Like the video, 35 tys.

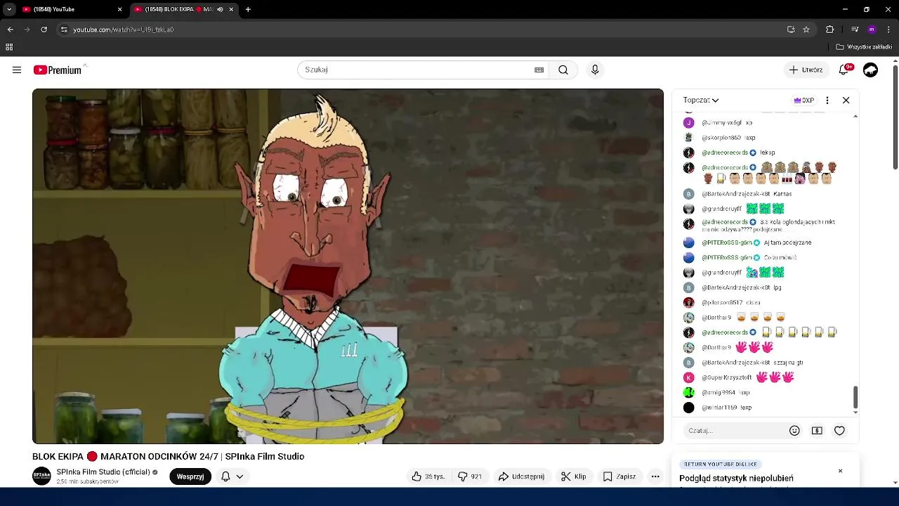[x=428, y=476]
